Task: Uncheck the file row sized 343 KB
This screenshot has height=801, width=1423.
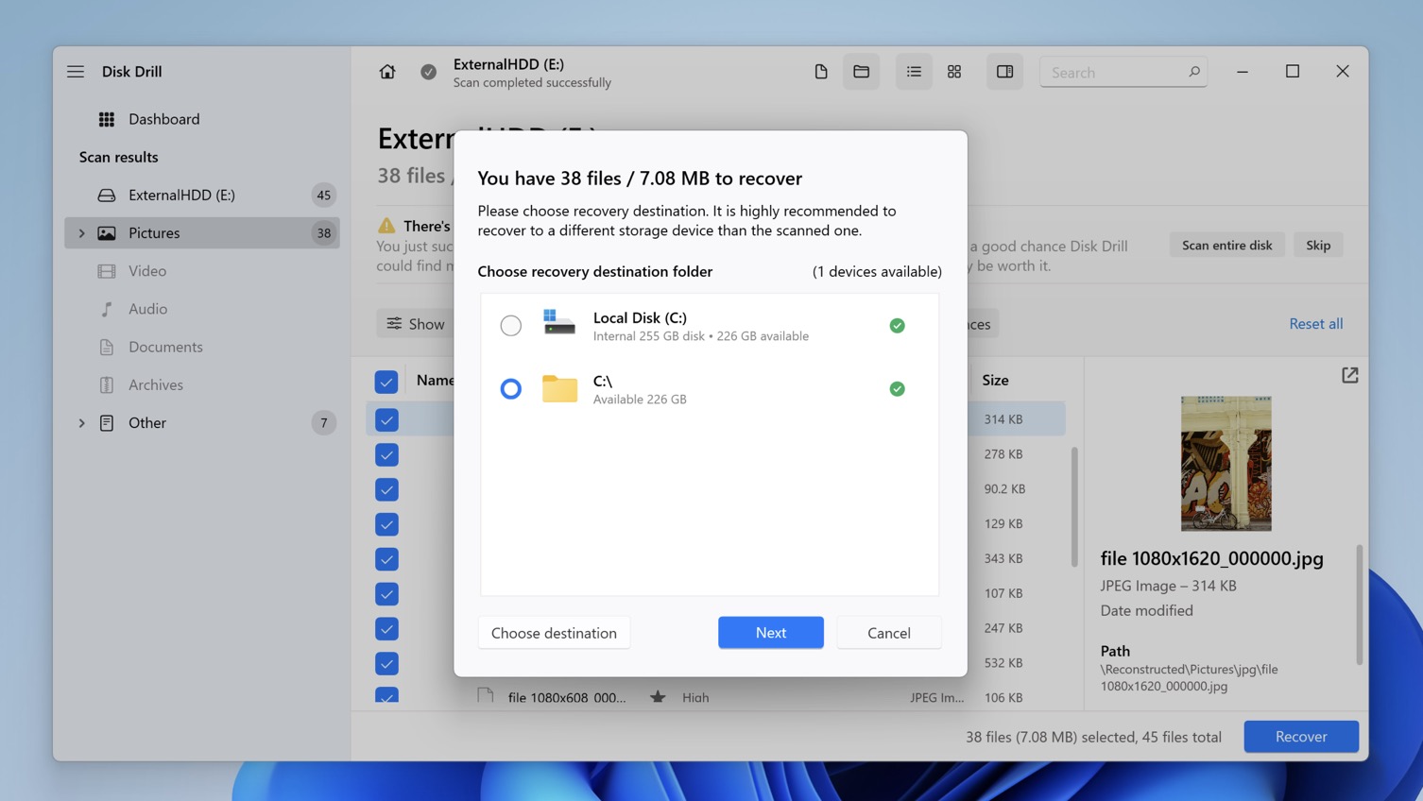Action: [x=386, y=559]
